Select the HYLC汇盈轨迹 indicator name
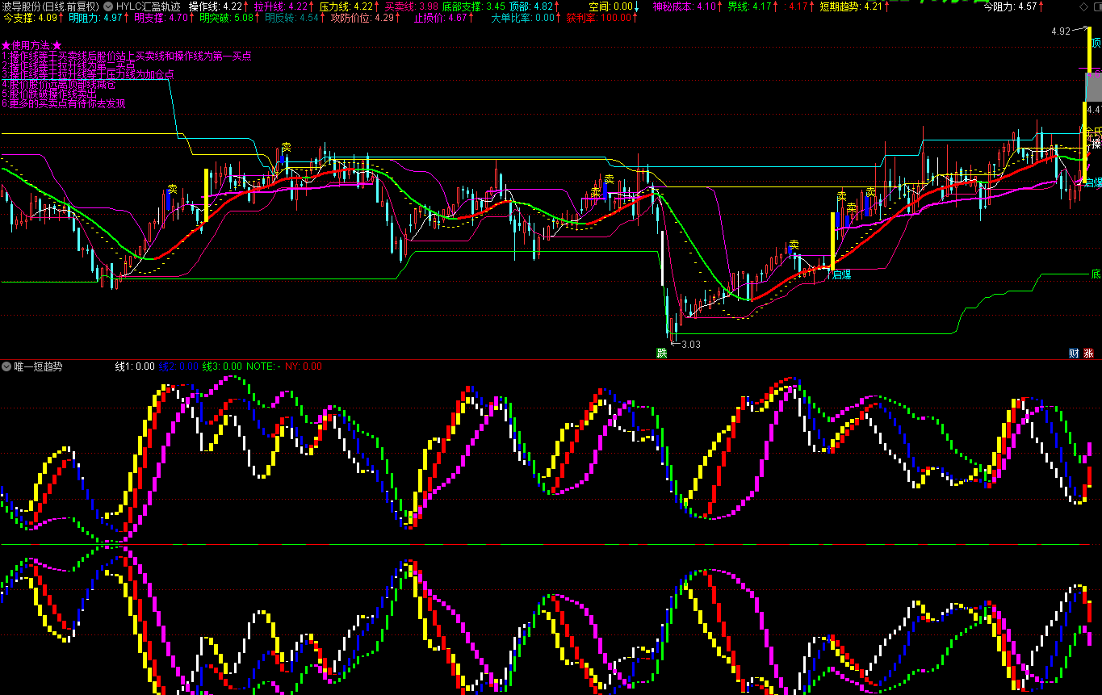This screenshot has height=695, width=1102. 149,6
